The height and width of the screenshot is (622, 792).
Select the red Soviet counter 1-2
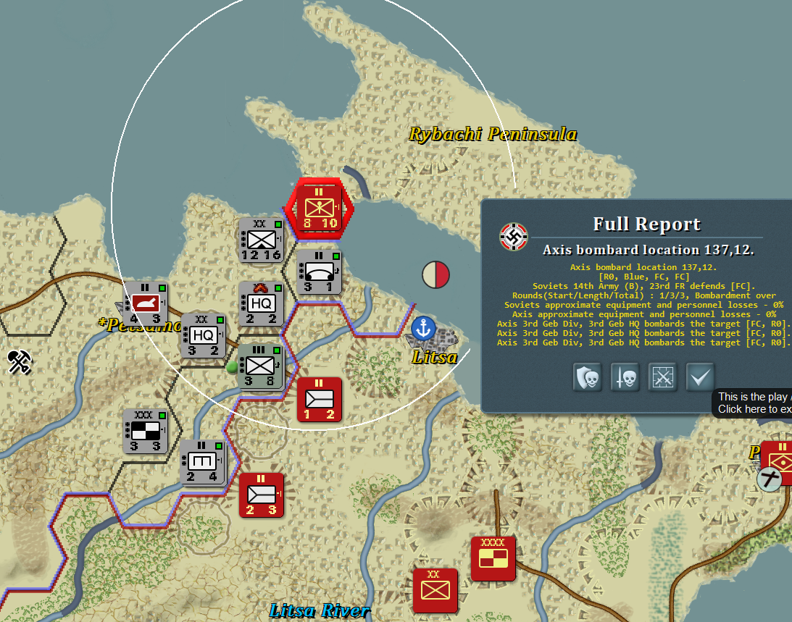(x=320, y=400)
